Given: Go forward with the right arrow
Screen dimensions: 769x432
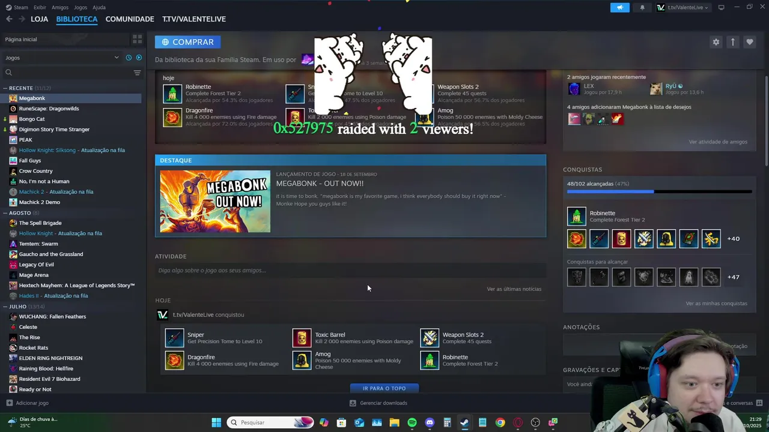Looking at the screenshot, I should pyautogui.click(x=22, y=19).
